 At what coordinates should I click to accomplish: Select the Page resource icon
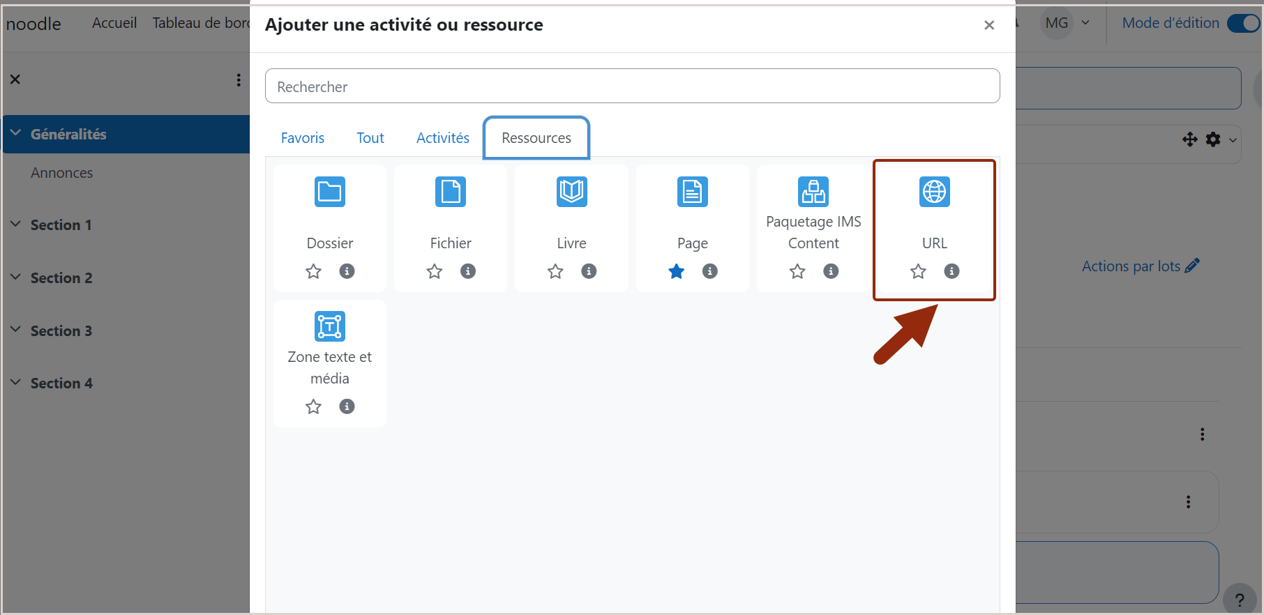pos(693,192)
